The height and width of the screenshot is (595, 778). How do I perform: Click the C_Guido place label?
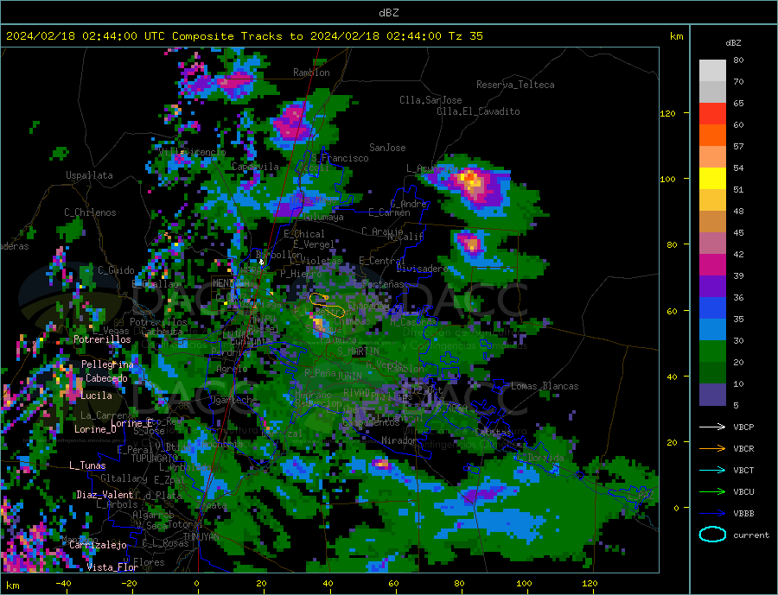click(116, 270)
